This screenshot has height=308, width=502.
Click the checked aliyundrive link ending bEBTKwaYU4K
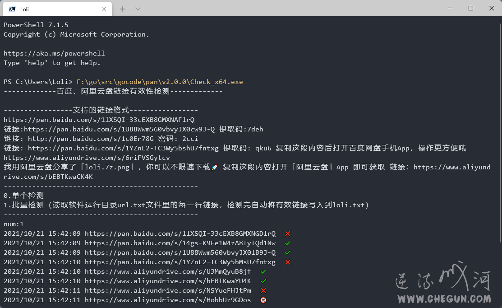tap(168, 281)
